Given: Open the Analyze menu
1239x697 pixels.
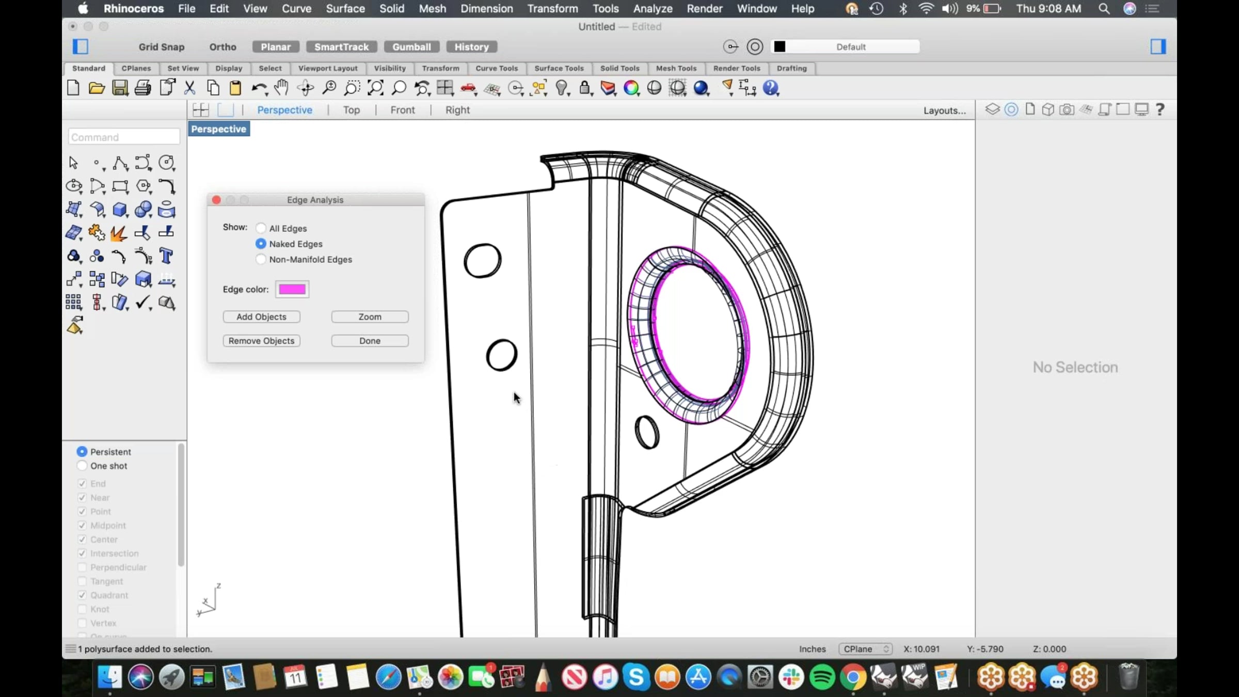Looking at the screenshot, I should pos(653,9).
